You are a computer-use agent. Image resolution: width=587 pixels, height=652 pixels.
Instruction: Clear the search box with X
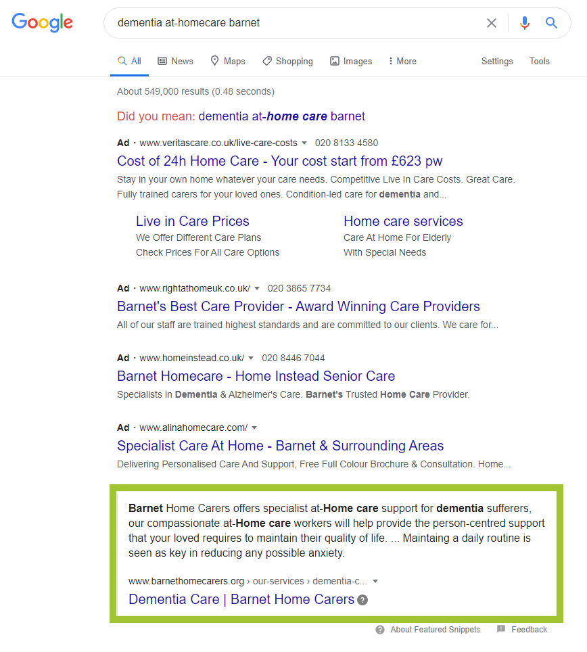coord(492,23)
